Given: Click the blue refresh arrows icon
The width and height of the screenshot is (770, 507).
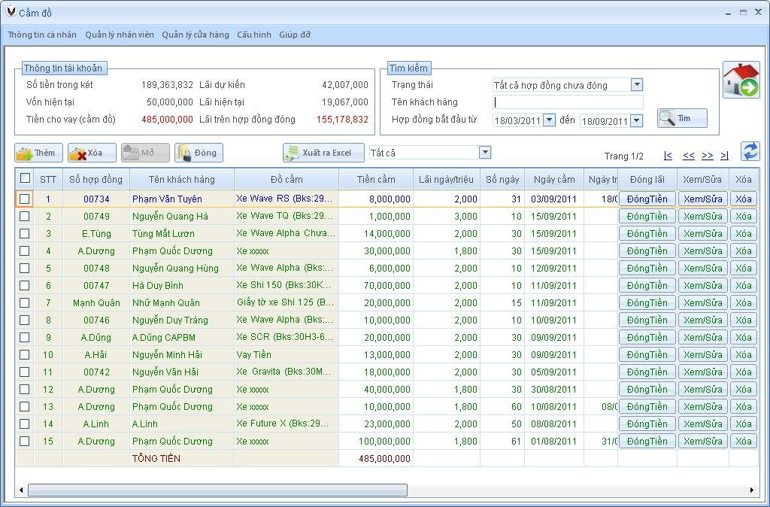Looking at the screenshot, I should 750,151.
